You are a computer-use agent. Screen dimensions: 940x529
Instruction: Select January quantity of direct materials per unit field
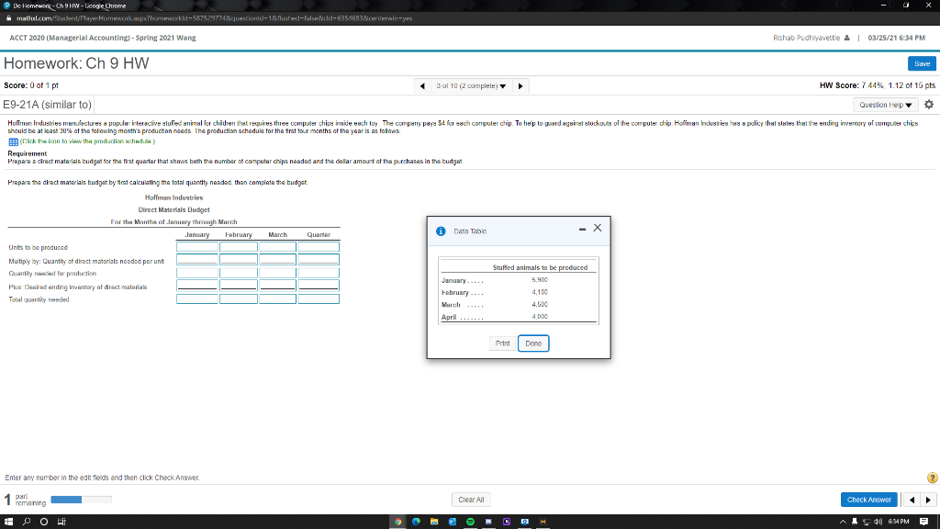[x=197, y=260]
